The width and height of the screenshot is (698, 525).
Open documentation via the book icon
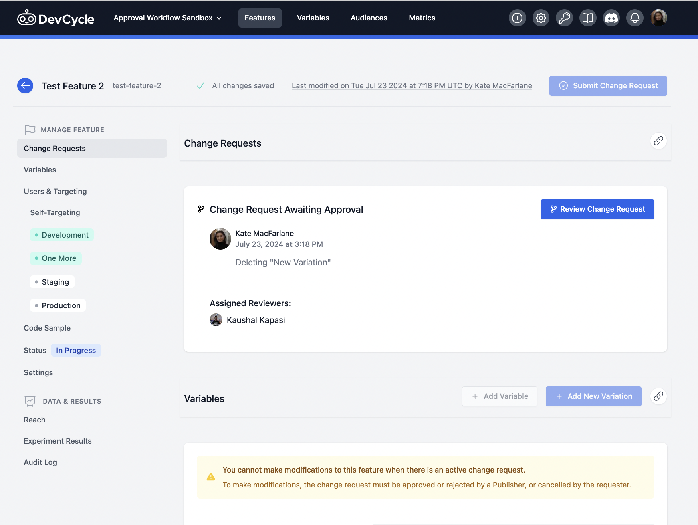pos(587,18)
